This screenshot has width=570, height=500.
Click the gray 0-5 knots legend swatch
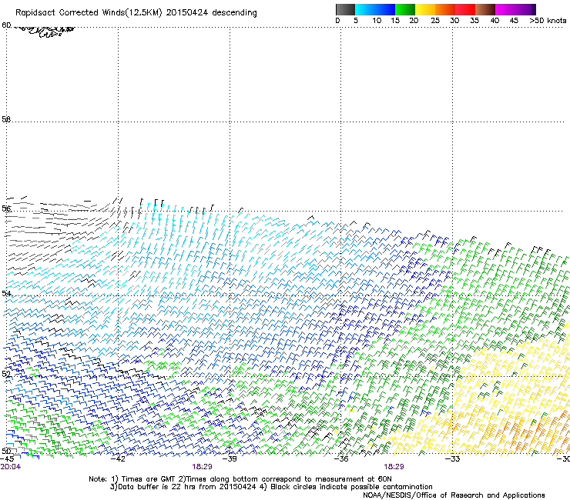[345, 9]
